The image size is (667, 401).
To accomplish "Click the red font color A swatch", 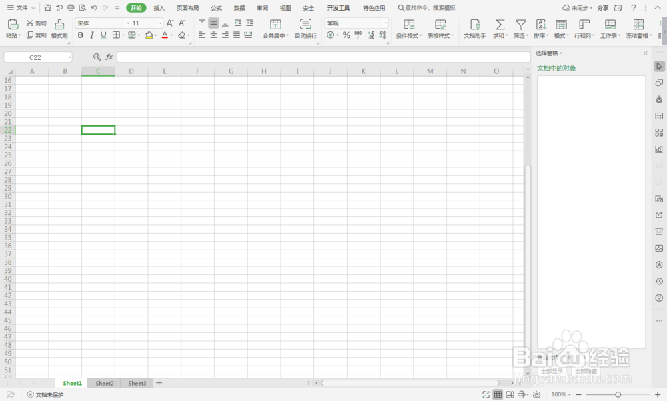I will click(165, 35).
